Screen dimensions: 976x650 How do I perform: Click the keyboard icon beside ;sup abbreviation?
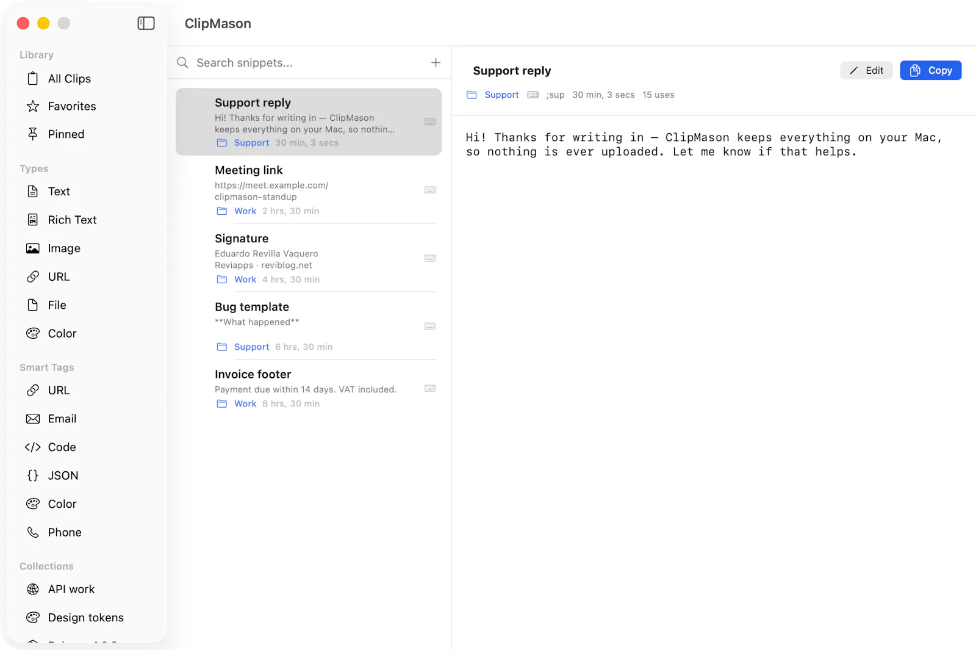click(533, 95)
